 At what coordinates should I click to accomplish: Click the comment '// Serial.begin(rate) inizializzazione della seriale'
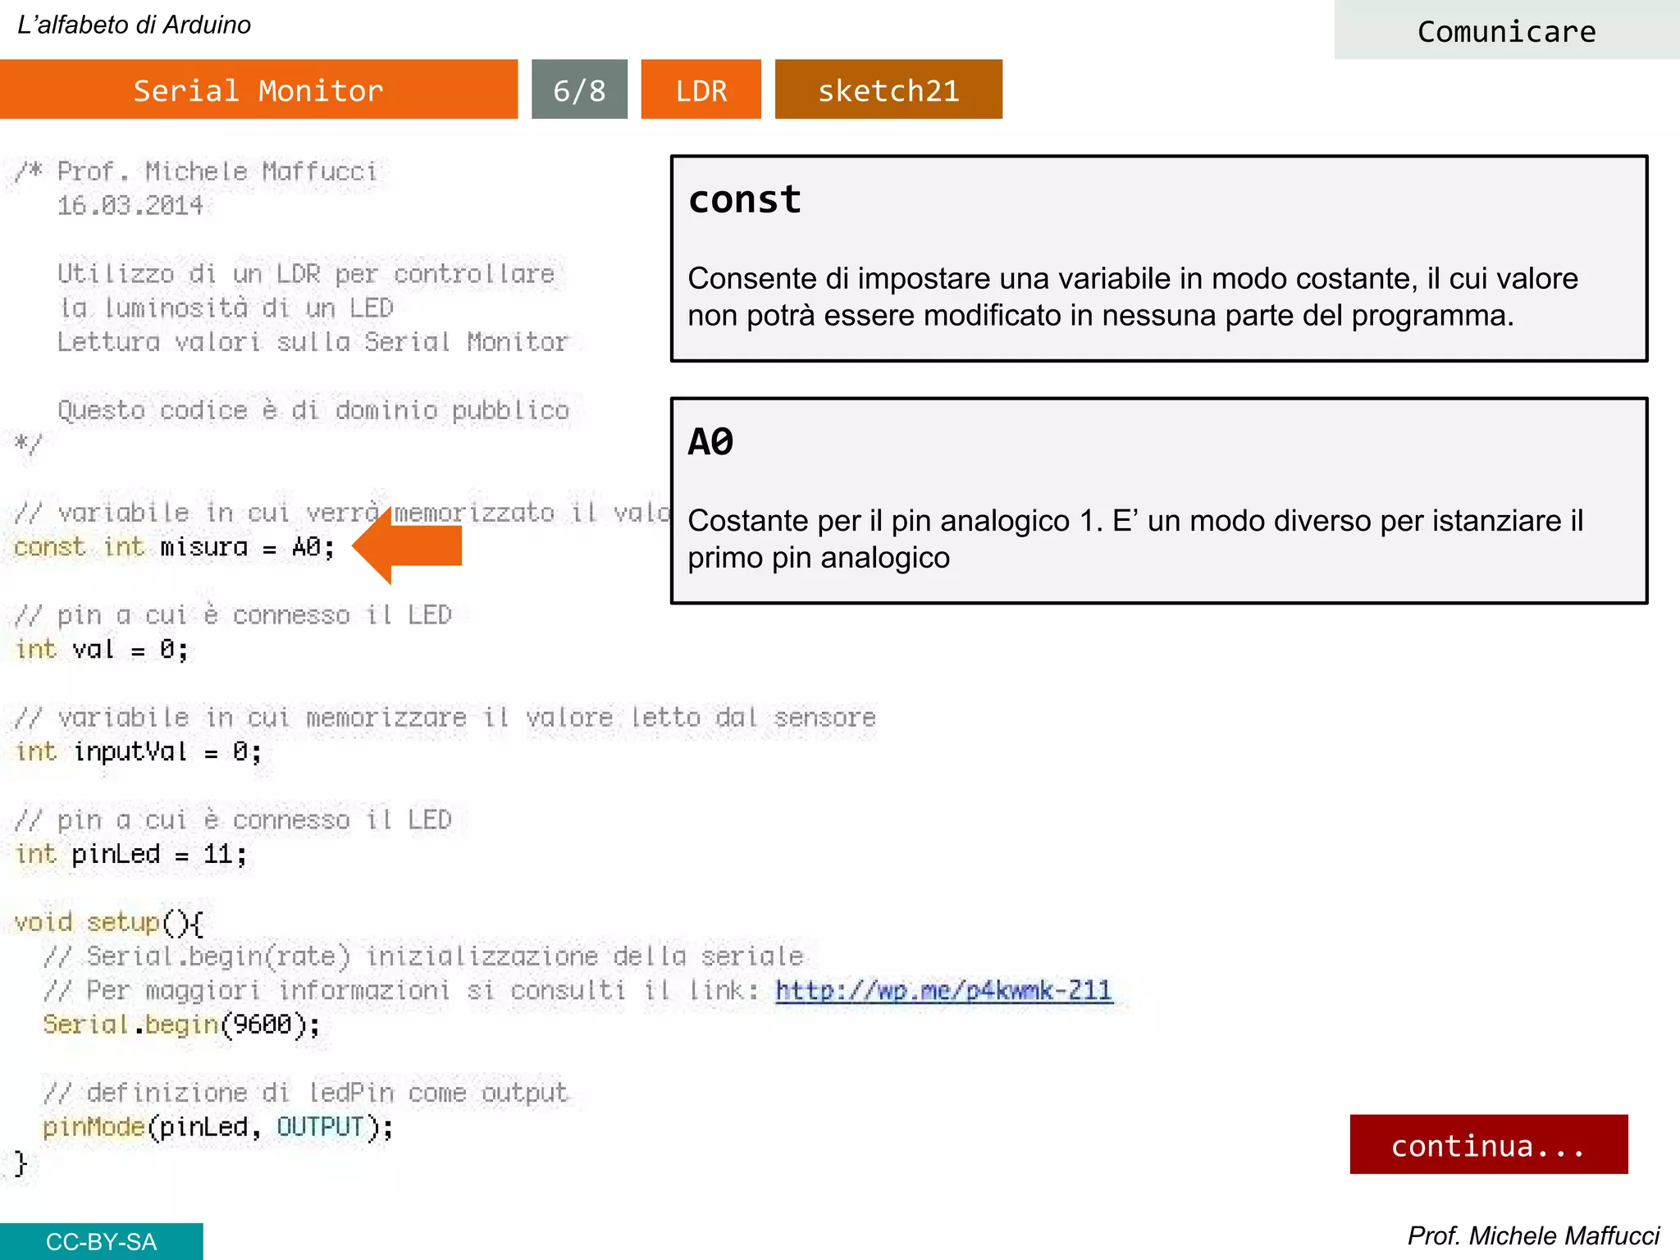coord(423,956)
